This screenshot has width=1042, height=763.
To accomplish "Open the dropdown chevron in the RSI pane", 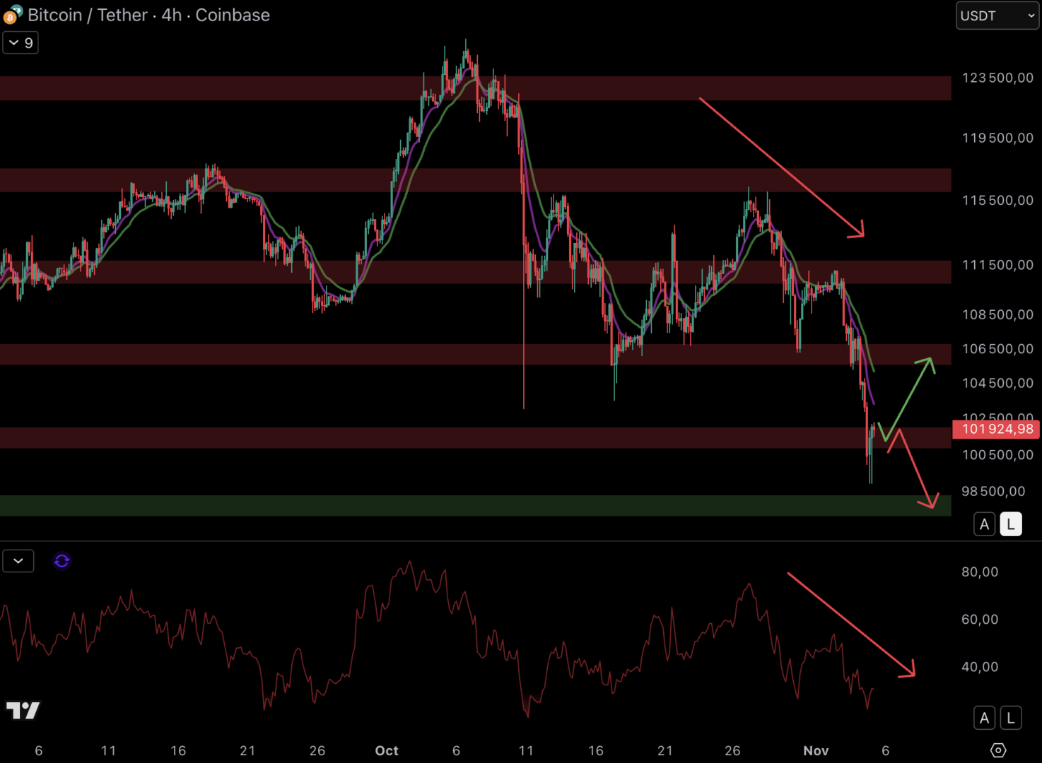I will [x=18, y=560].
